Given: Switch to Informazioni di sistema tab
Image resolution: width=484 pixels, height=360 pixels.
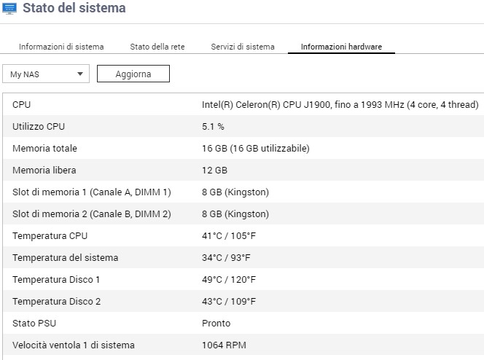Looking at the screenshot, I should (x=61, y=47).
